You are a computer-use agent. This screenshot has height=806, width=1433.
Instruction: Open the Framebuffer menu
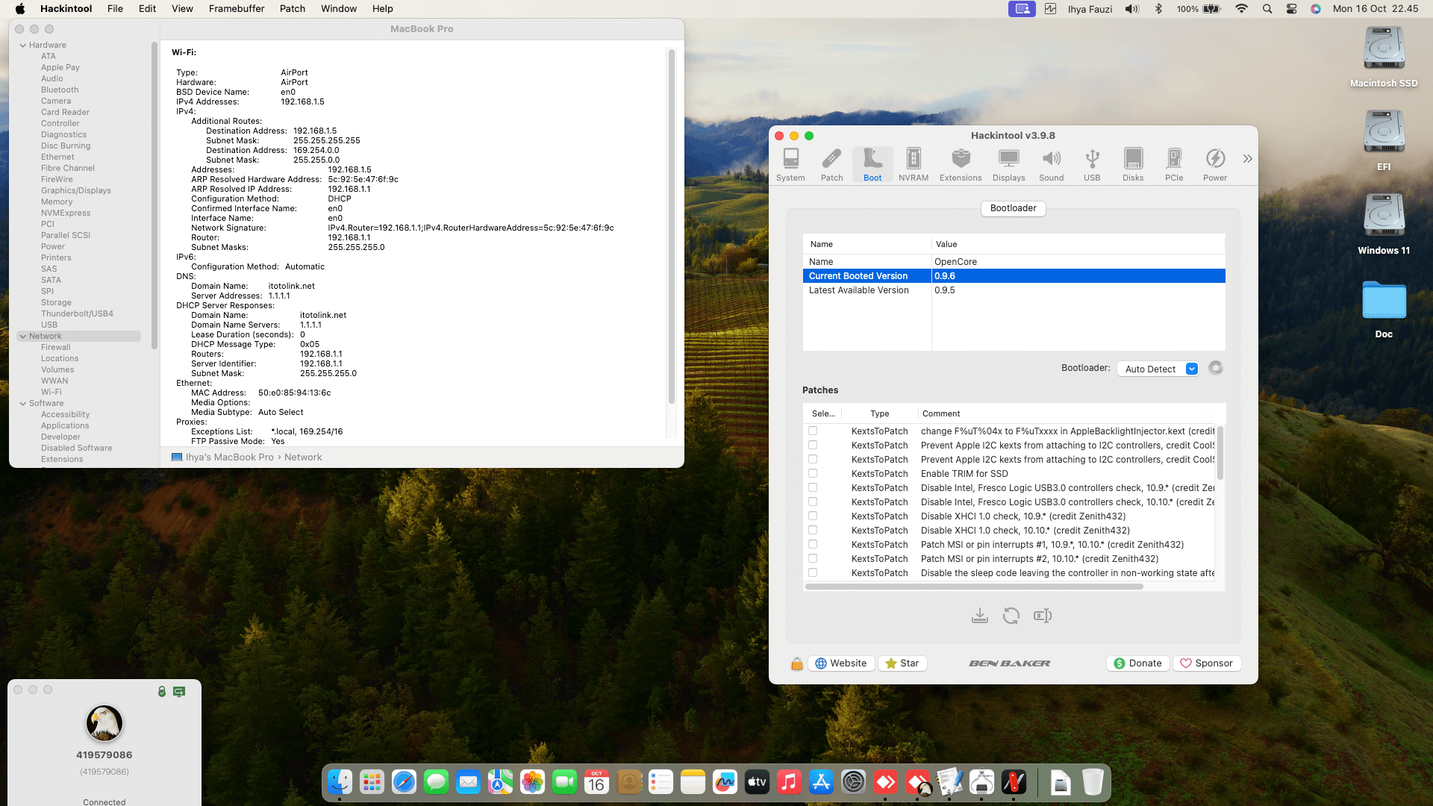click(237, 9)
